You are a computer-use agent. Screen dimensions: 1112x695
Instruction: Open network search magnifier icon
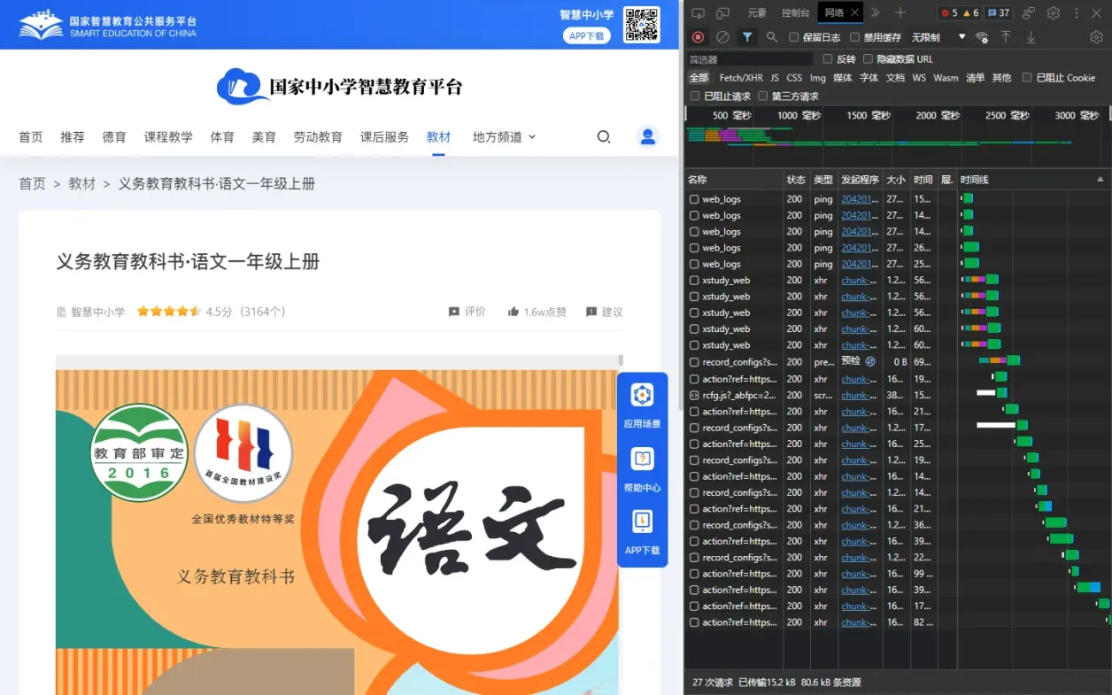coord(772,37)
